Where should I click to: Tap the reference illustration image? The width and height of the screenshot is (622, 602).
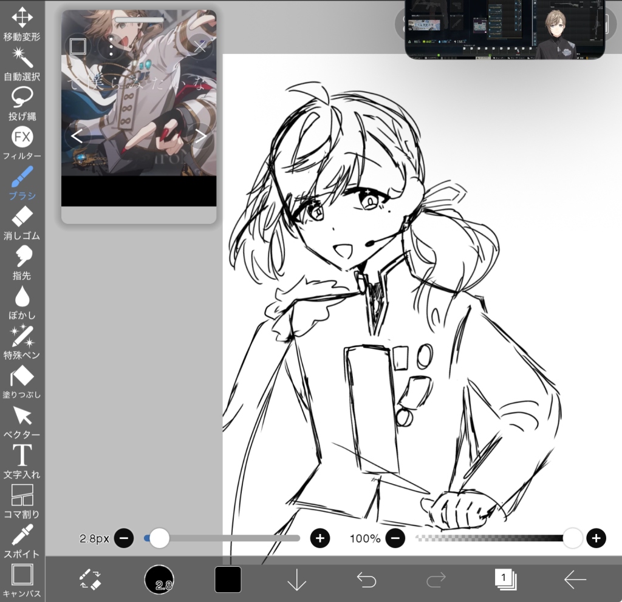[139, 93]
